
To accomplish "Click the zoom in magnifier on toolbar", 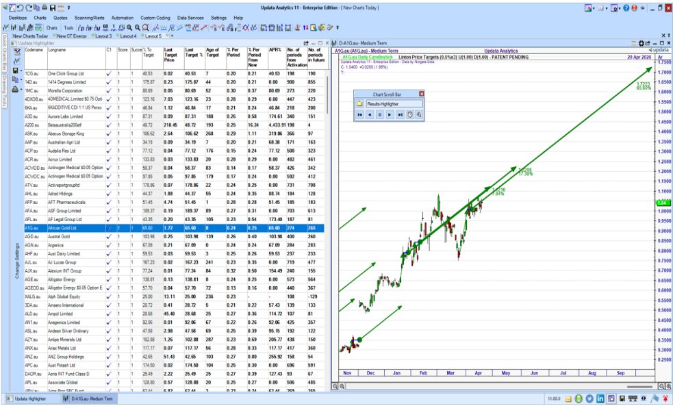I will [x=129, y=28].
